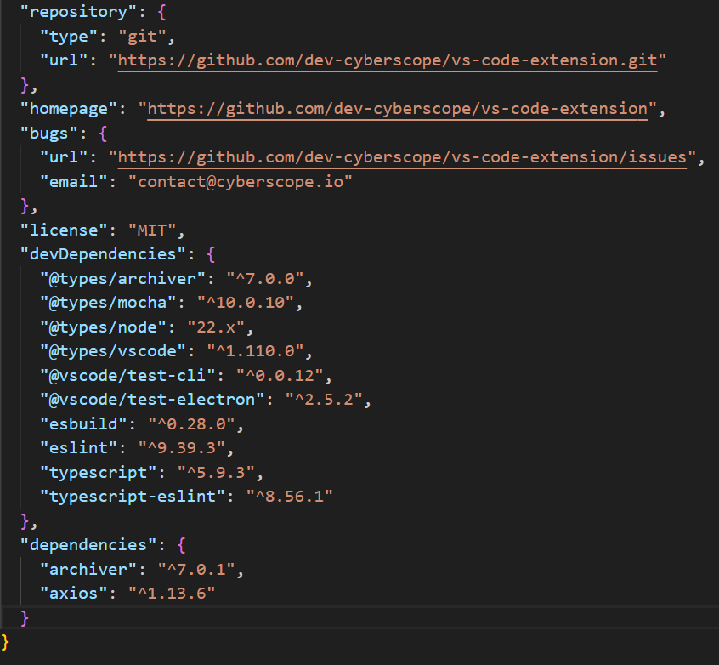Click the "^0.28.0" version value
This screenshot has width=719, height=665.
pyautogui.click(x=191, y=424)
